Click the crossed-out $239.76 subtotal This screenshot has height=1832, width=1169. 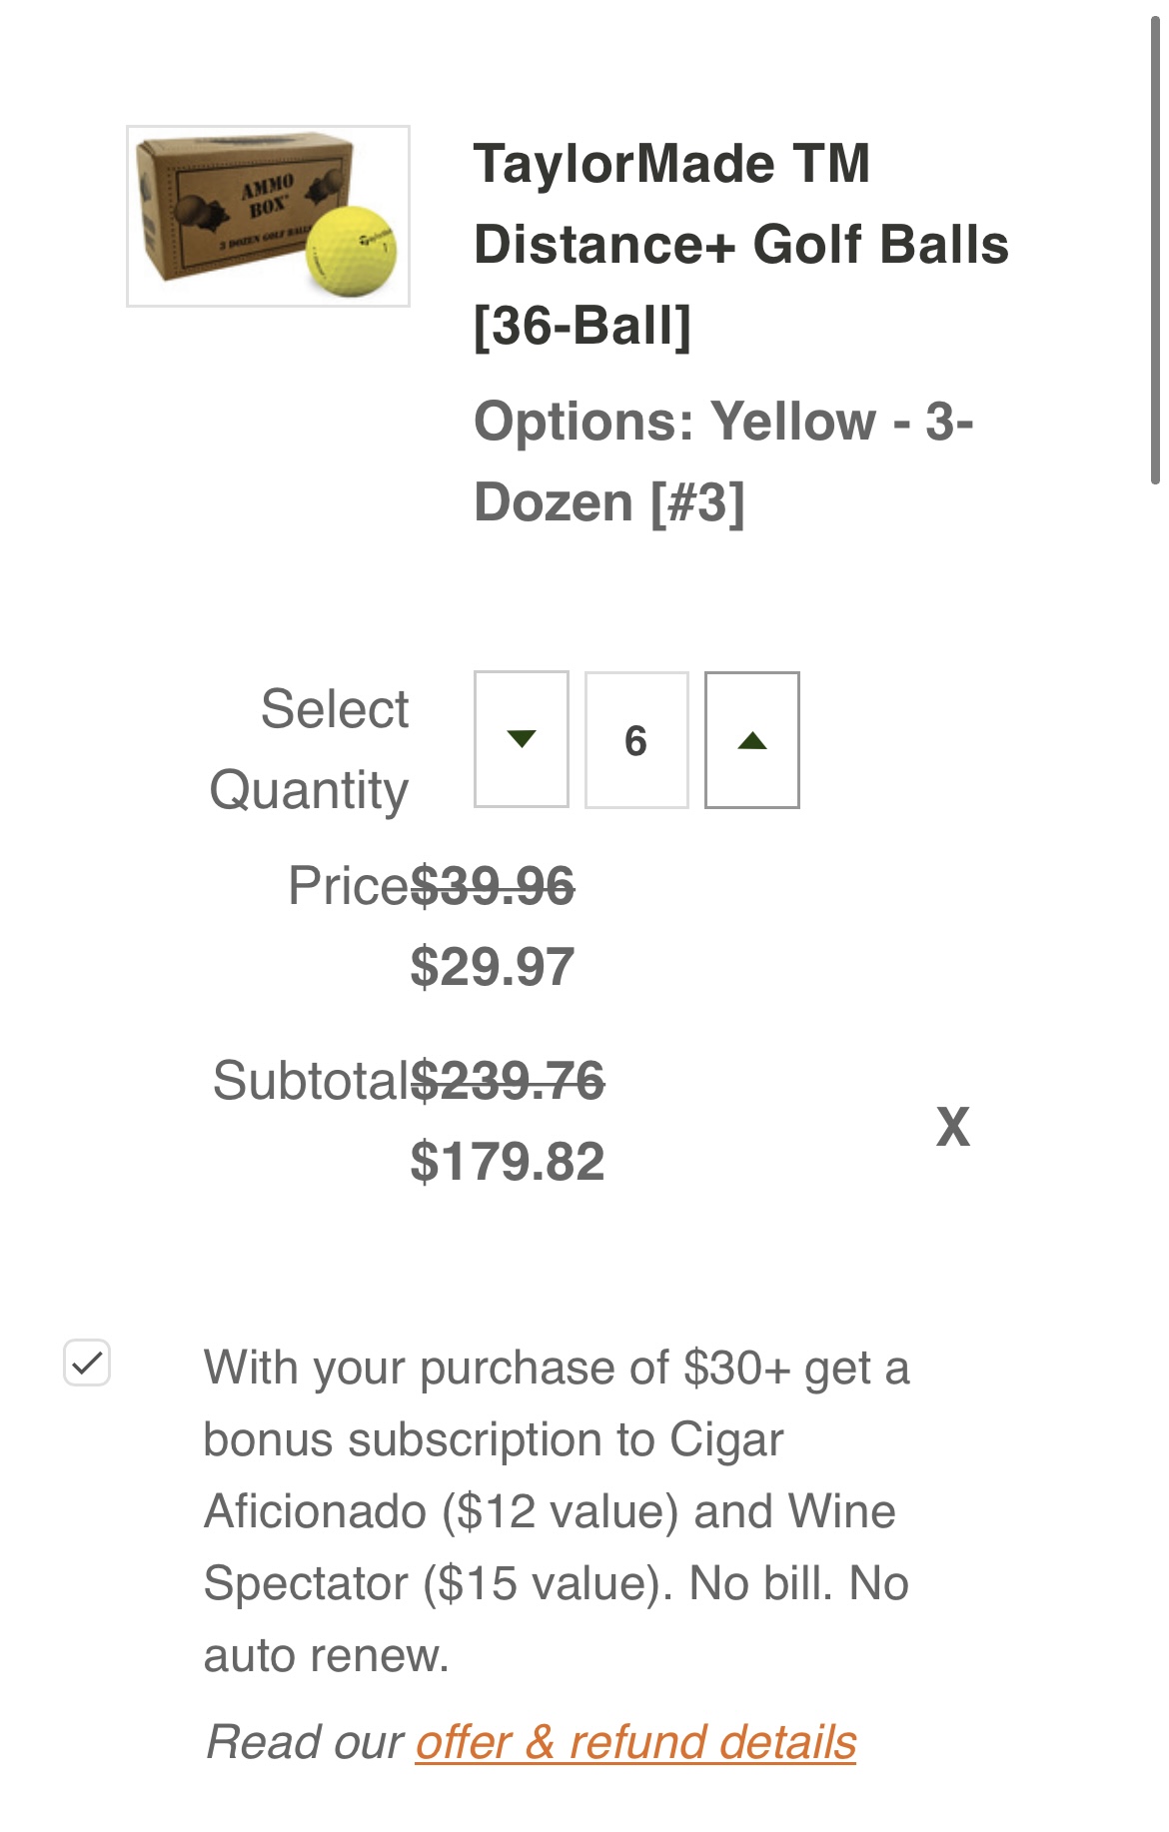508,1080
